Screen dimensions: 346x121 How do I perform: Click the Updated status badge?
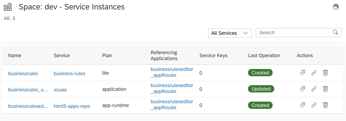point(261,89)
